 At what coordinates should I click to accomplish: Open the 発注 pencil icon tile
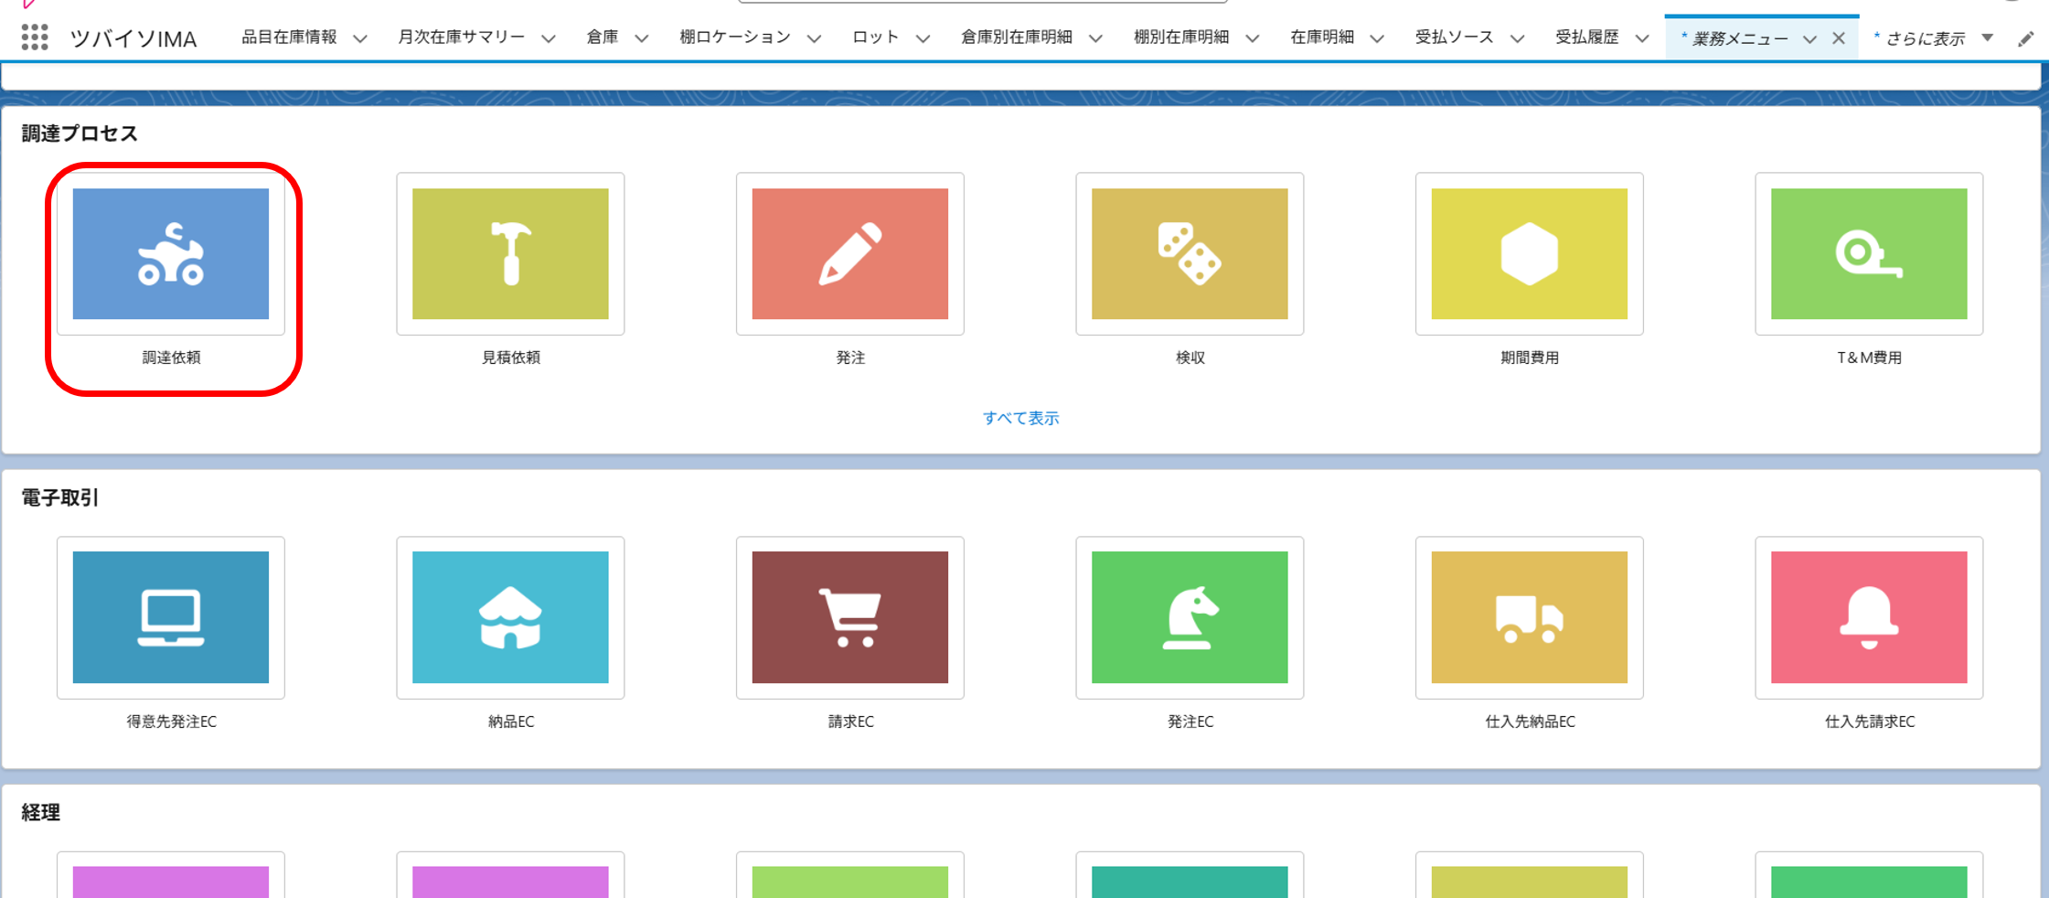[x=850, y=253]
